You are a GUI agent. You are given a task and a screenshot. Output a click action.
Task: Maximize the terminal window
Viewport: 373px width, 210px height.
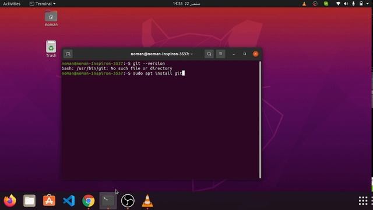[245, 54]
